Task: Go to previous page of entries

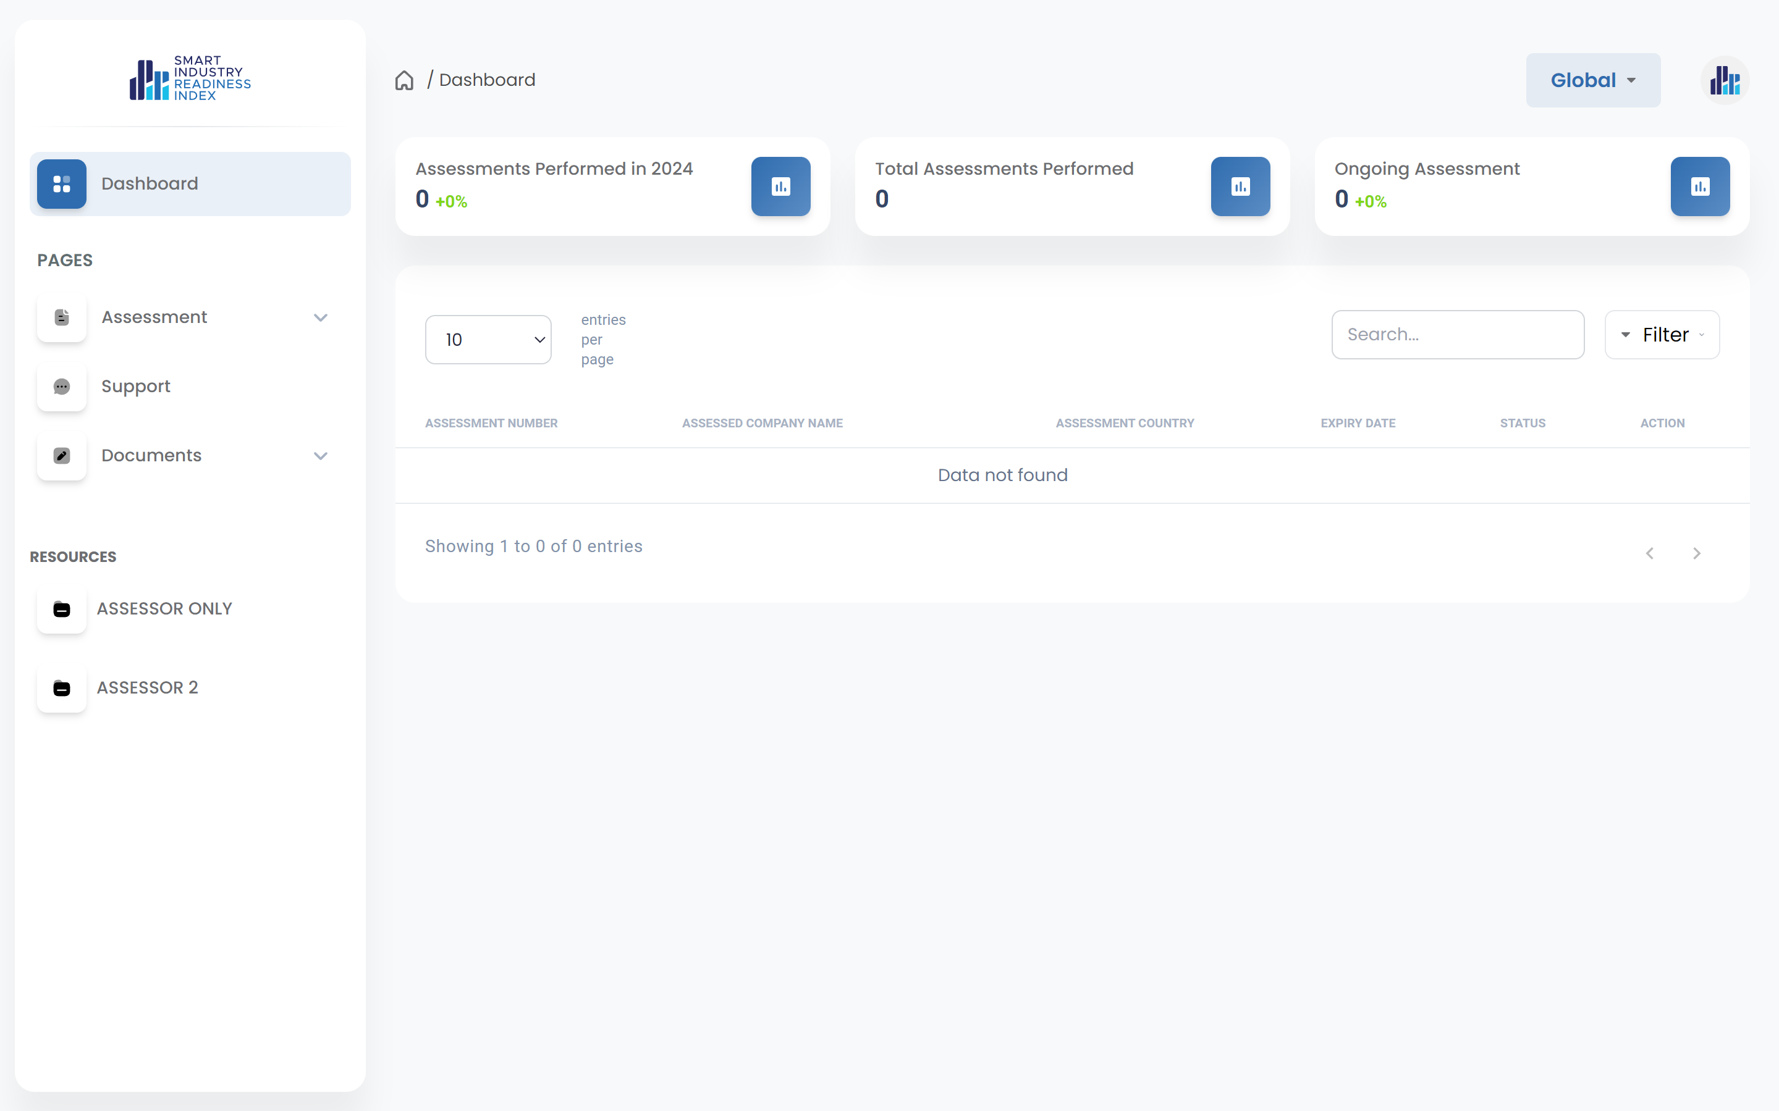Action: coord(1650,553)
